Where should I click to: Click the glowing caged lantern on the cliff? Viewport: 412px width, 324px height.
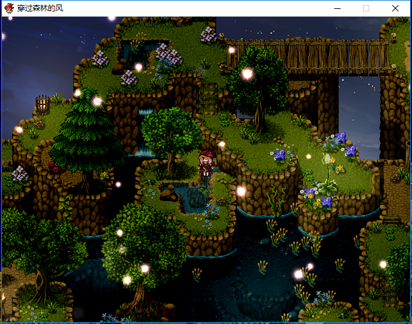pos(43,105)
